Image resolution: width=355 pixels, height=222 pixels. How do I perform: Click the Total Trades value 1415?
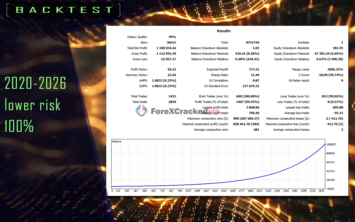(x=172, y=96)
